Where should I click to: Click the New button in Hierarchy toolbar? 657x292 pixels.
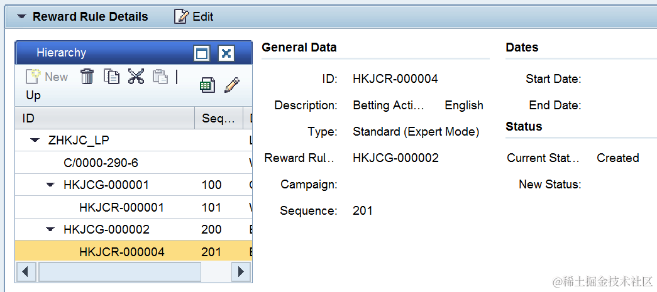click(x=47, y=77)
